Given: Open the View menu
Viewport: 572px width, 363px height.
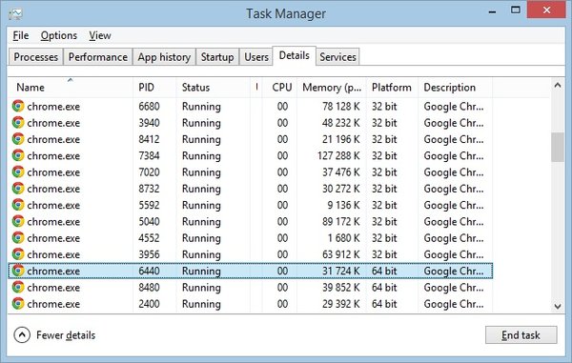Looking at the screenshot, I should click(100, 35).
